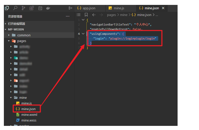
Task: Click the 资源管理器 panel title
Action: tap(15, 16)
